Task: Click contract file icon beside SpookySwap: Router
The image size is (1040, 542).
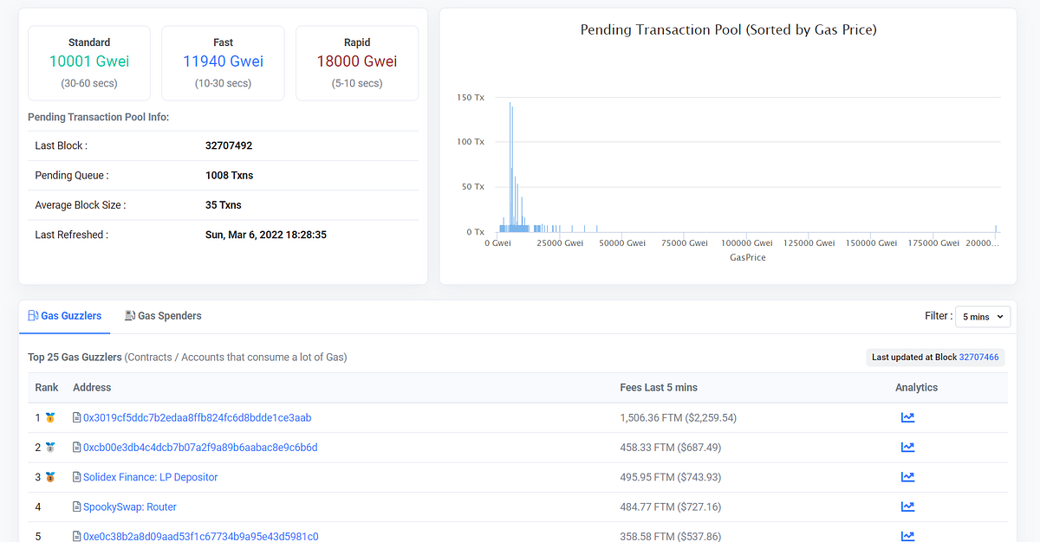Action: click(77, 507)
